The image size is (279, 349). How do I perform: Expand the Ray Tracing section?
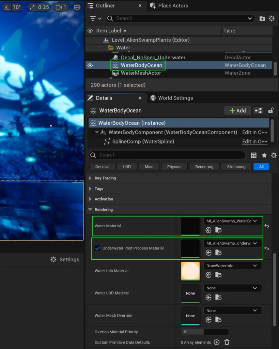pyautogui.click(x=90, y=178)
